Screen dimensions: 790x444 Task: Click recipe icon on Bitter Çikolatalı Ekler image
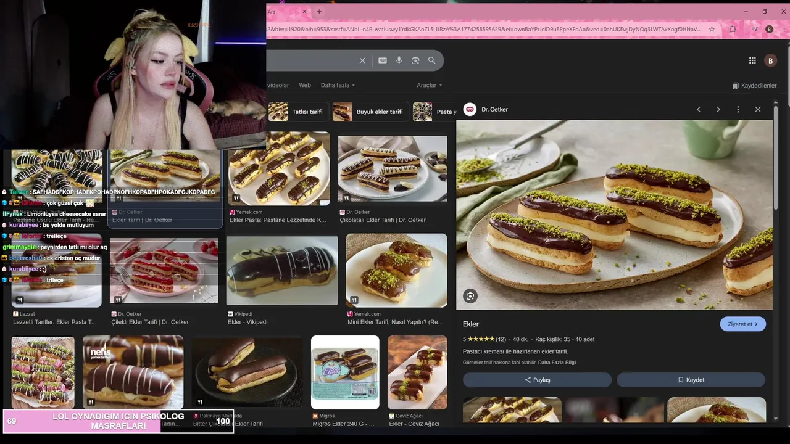pyautogui.click(x=199, y=401)
